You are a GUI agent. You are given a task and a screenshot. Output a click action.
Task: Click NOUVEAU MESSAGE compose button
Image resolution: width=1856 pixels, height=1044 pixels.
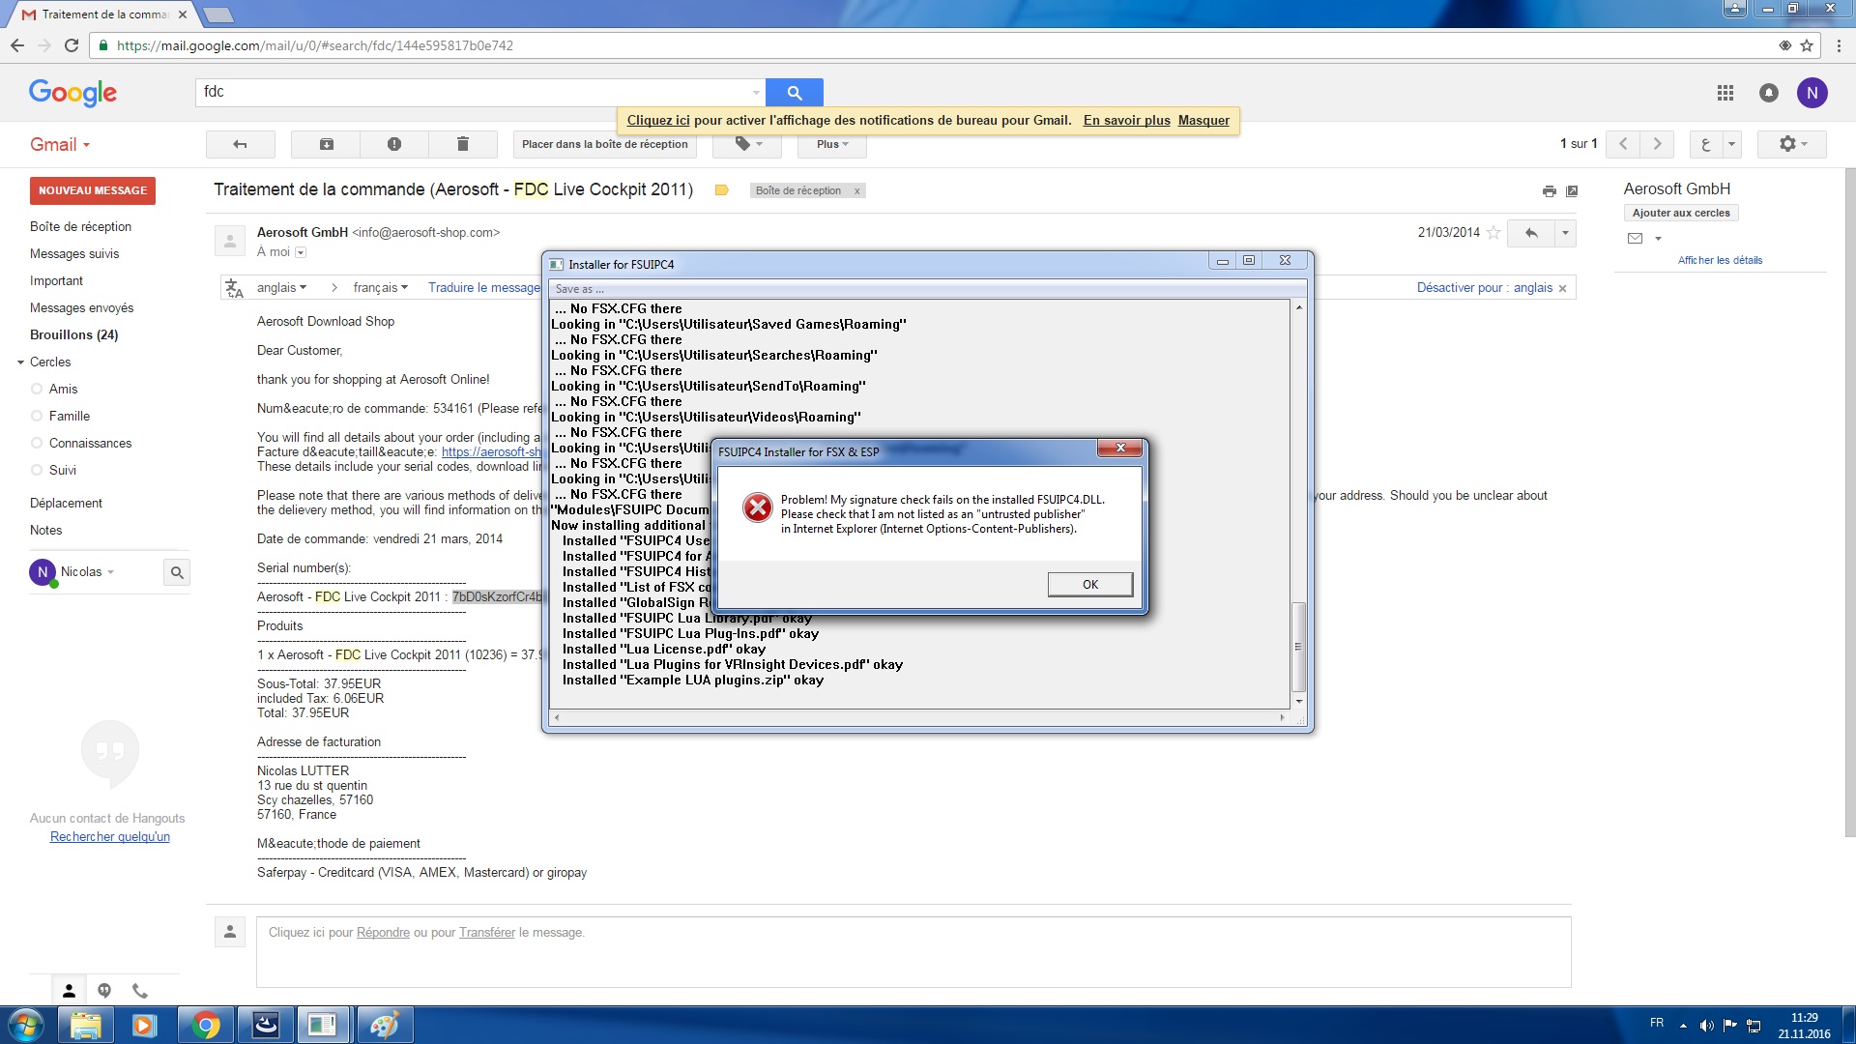[93, 190]
